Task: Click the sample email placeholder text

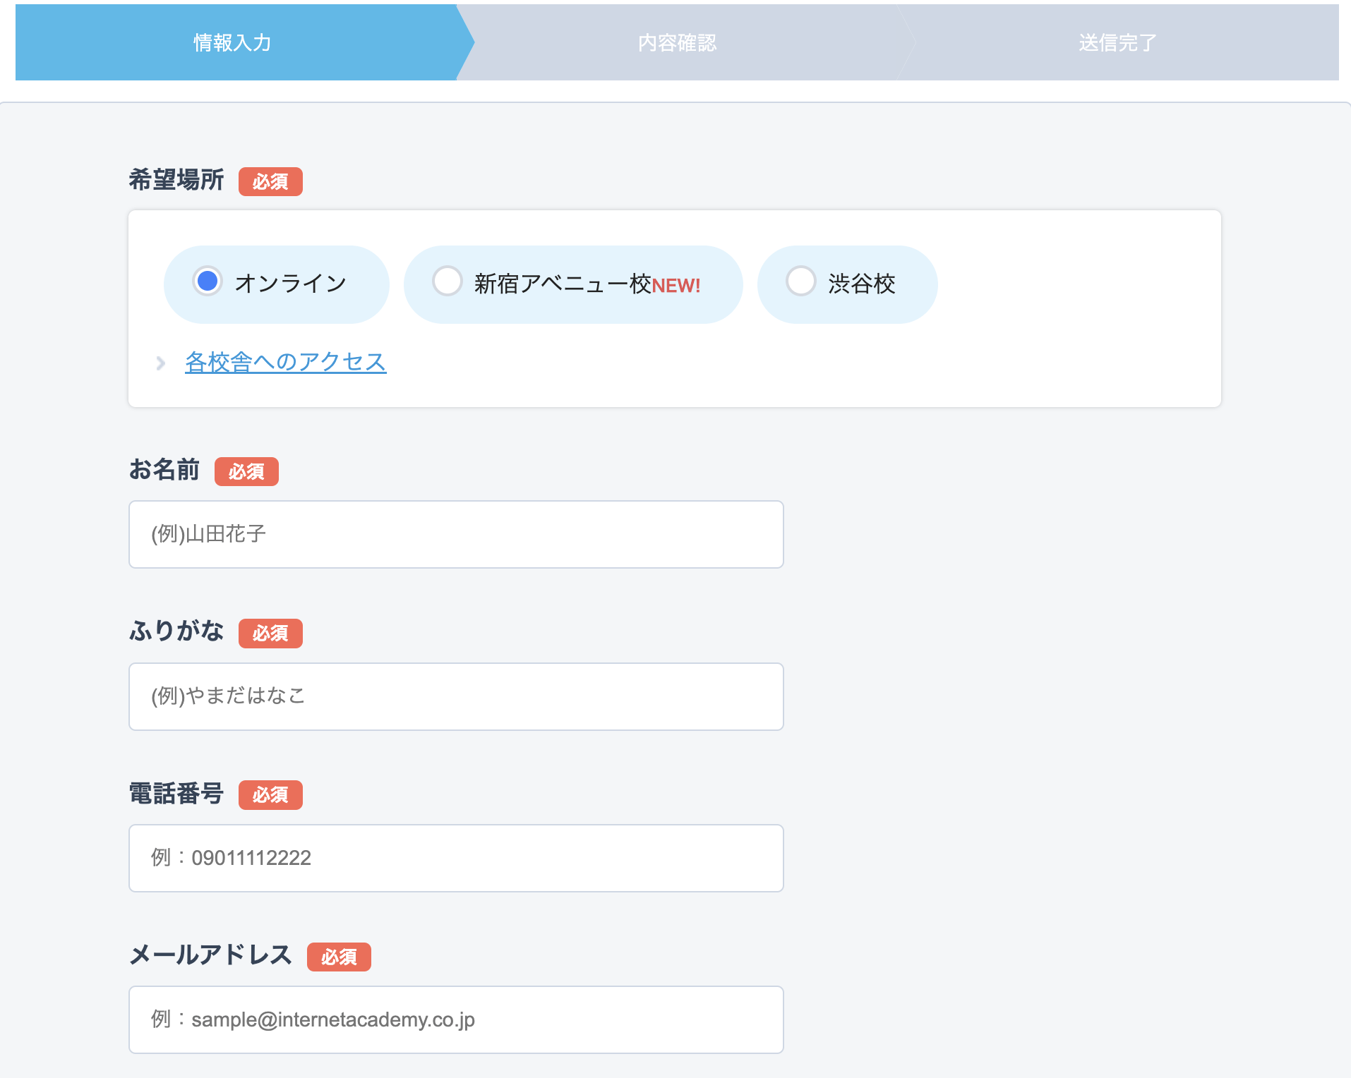Action: click(314, 1019)
